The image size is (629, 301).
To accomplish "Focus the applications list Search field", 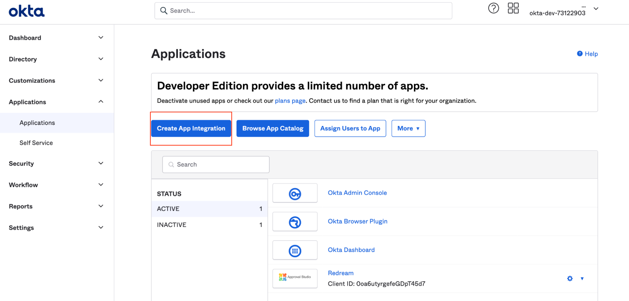I will point(216,165).
